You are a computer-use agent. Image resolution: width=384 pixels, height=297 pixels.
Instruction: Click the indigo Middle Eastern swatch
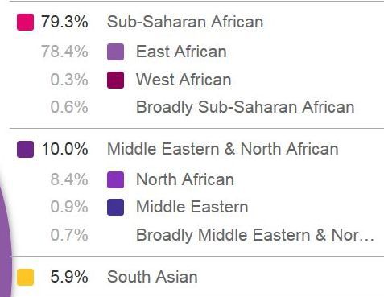[115, 207]
